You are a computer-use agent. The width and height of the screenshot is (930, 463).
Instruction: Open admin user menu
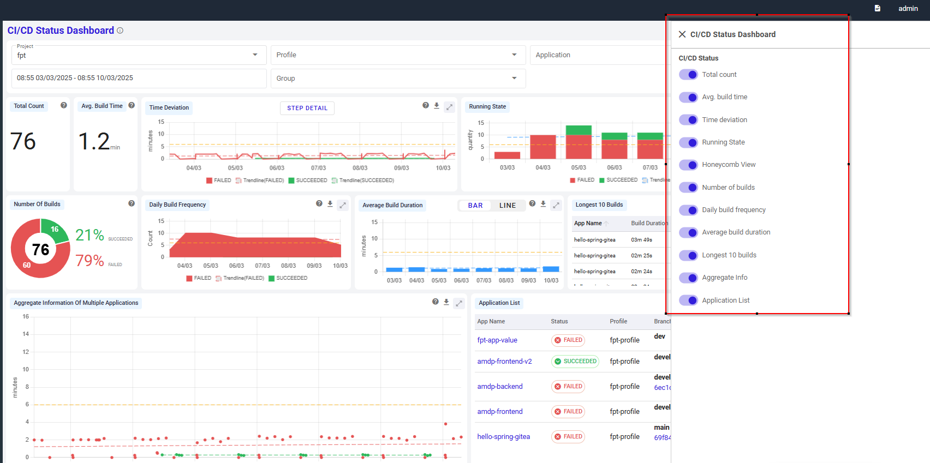pos(908,8)
